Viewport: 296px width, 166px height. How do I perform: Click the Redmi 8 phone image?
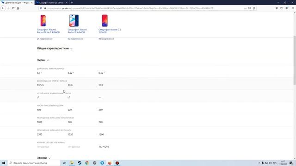(74, 20)
